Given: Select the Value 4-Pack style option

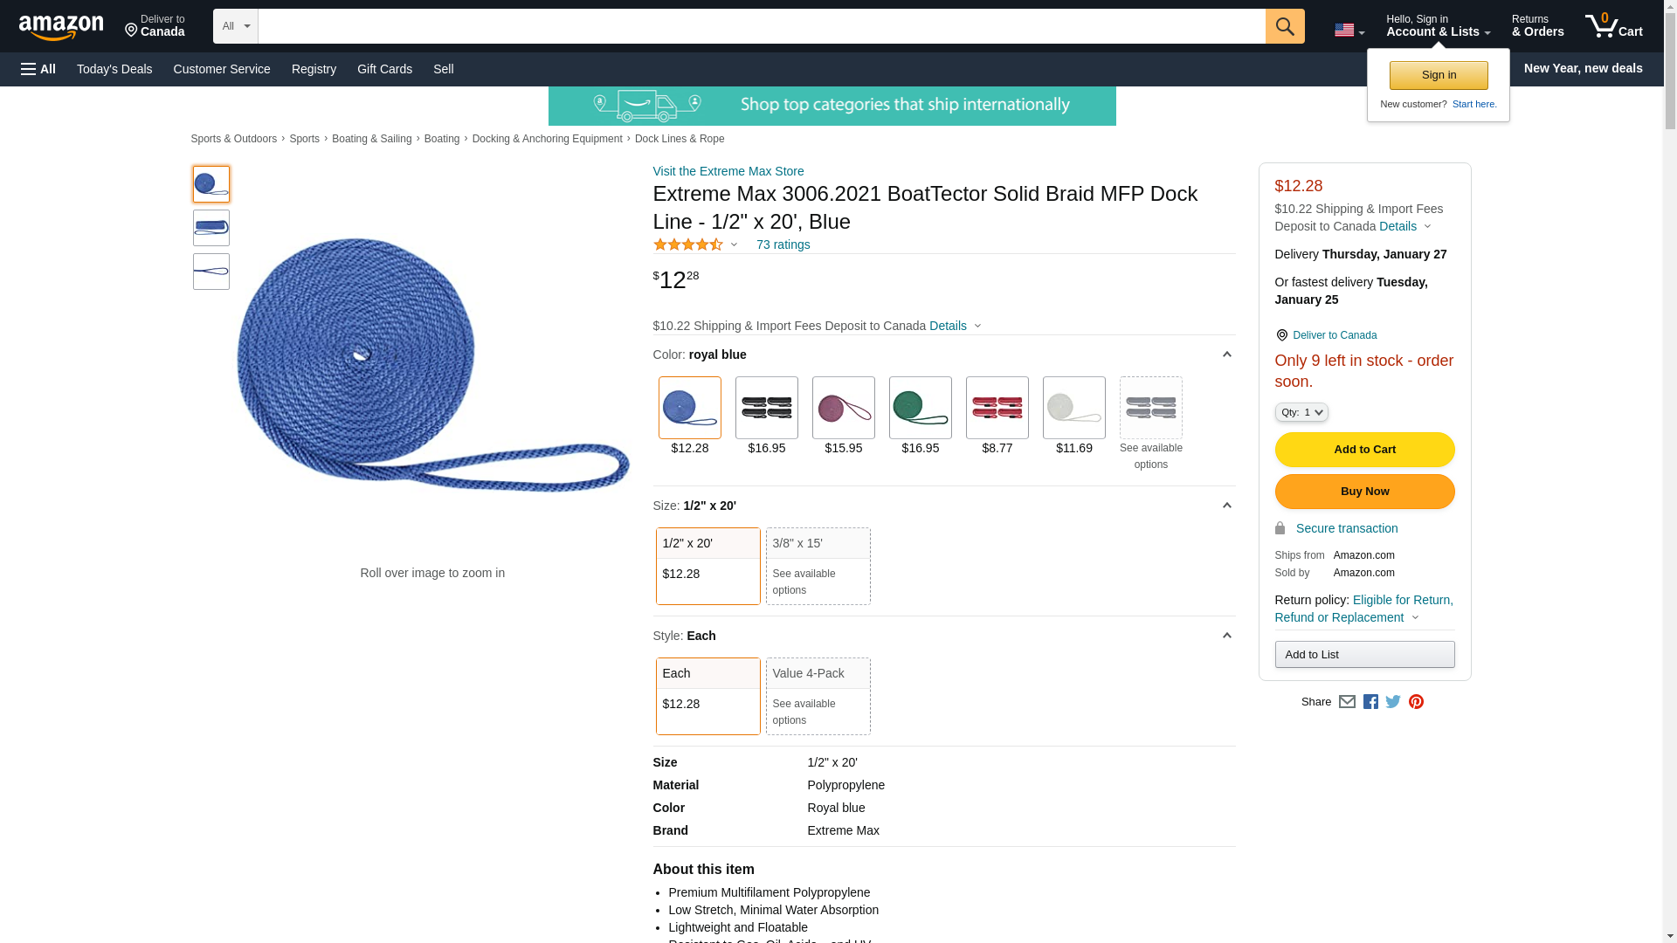Looking at the screenshot, I should click(818, 696).
